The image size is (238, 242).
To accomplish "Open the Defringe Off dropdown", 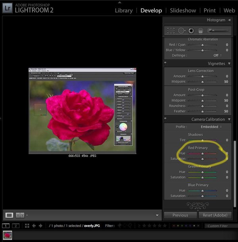I will (x=217, y=55).
